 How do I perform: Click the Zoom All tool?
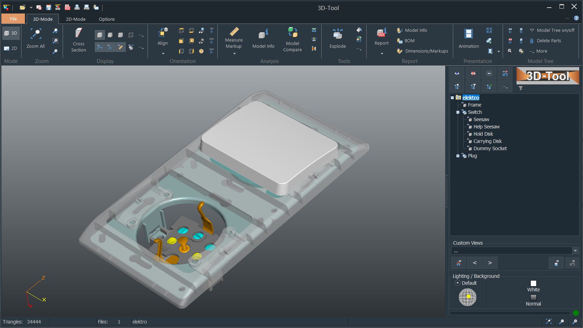(x=35, y=38)
